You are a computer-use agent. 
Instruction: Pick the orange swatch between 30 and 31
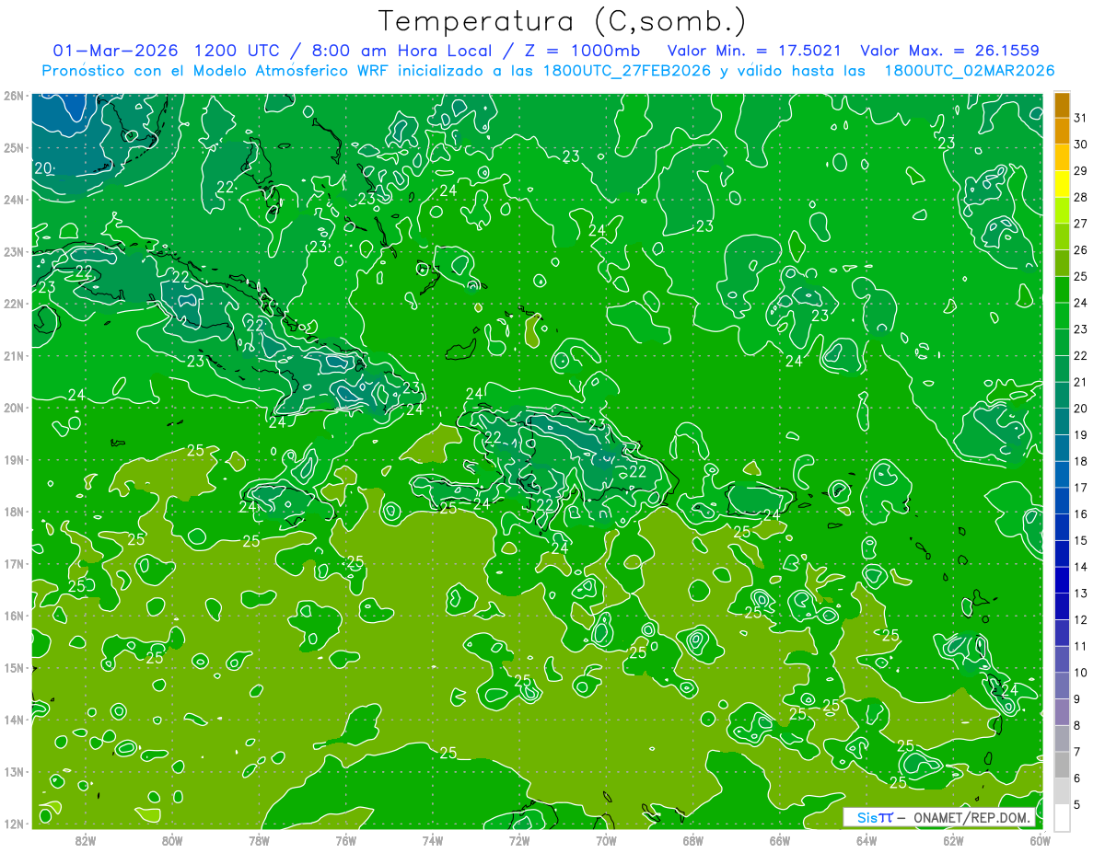click(x=1062, y=132)
